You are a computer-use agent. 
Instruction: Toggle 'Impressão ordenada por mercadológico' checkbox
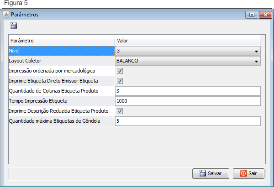[120, 71]
